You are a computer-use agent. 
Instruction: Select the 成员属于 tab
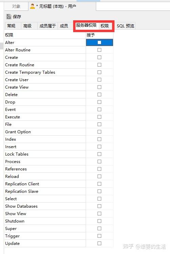tap(47, 26)
